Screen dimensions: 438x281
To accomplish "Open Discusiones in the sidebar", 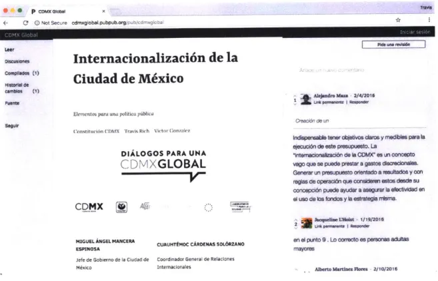I will tap(17, 61).
